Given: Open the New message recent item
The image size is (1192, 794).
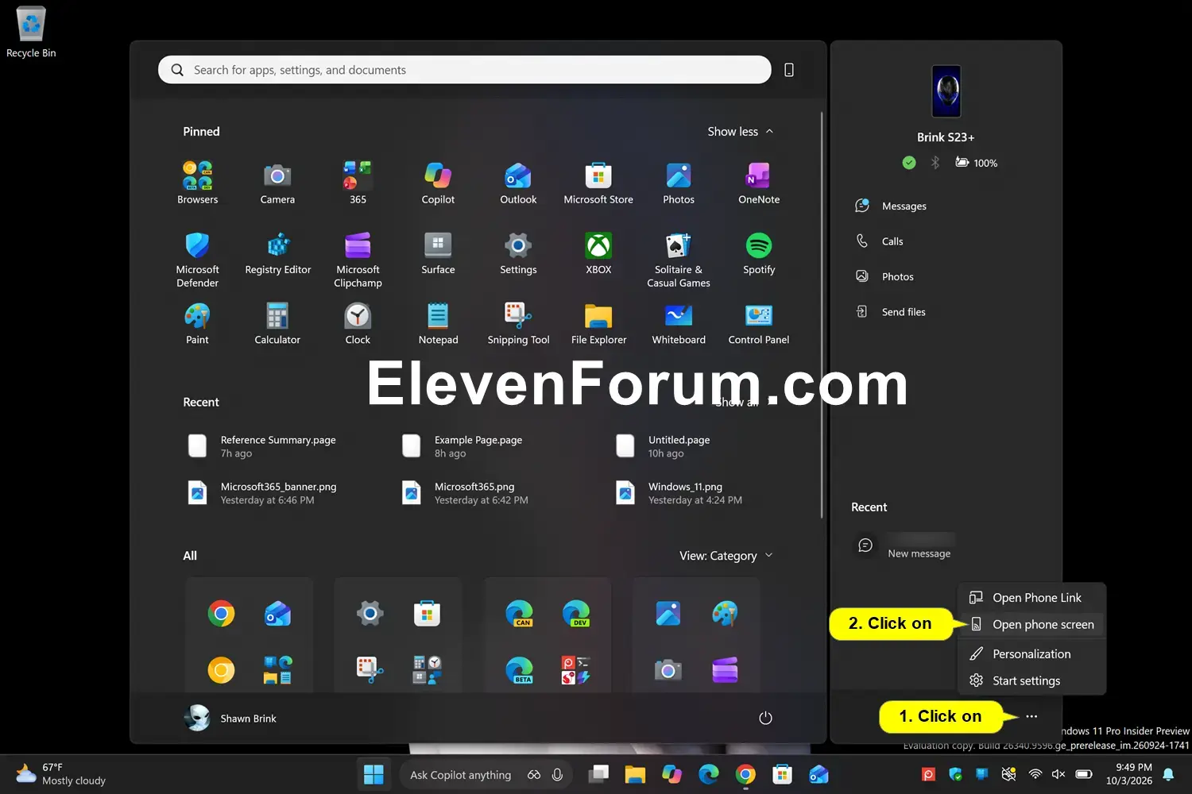Looking at the screenshot, I should click(906, 546).
